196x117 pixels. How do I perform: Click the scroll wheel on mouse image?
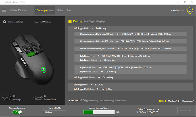29,46
